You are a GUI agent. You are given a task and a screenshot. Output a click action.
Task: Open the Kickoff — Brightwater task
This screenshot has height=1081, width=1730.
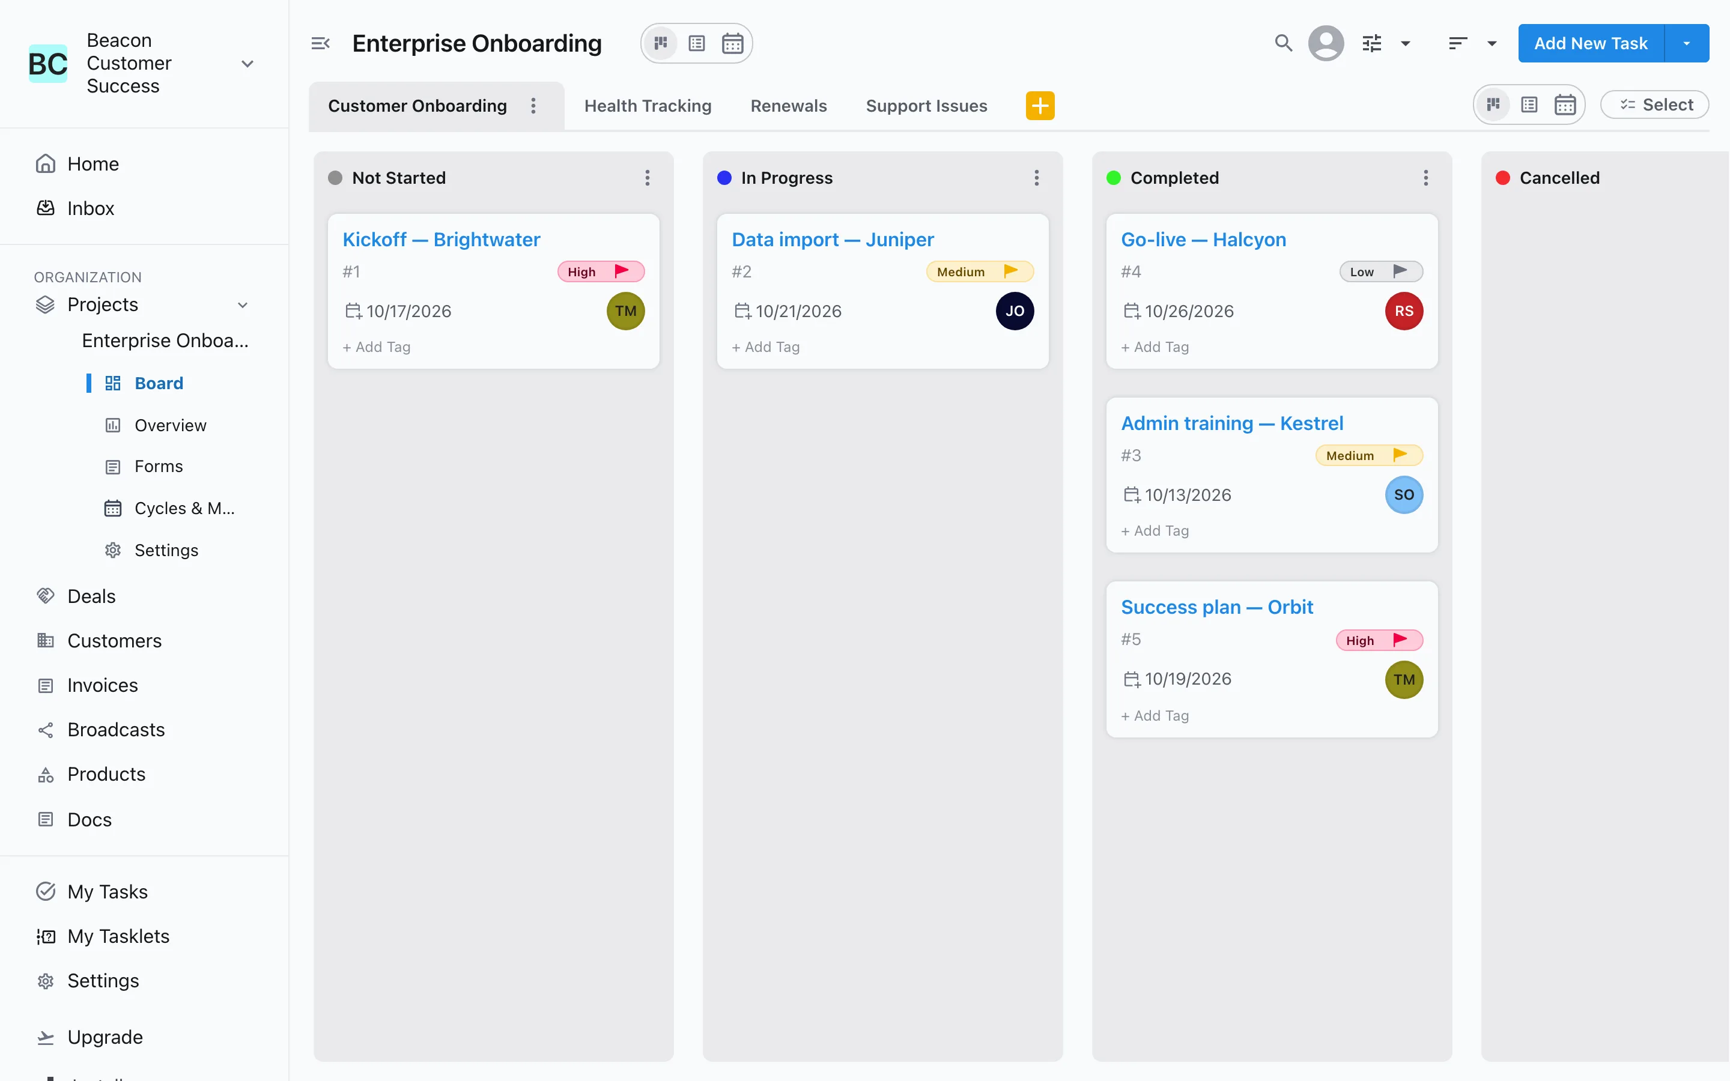point(441,240)
